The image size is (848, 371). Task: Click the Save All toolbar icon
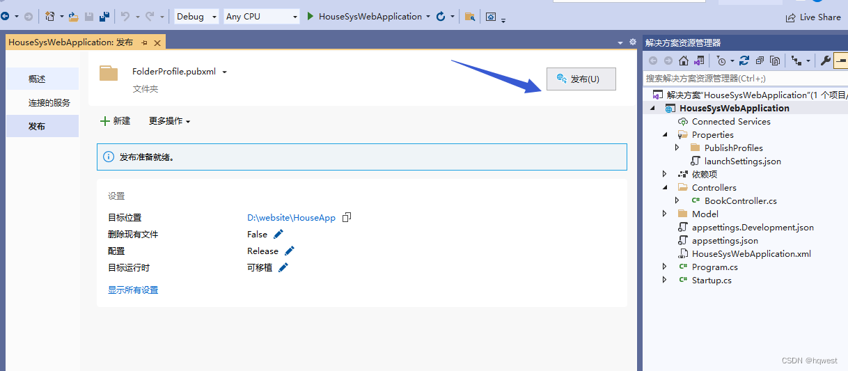(x=104, y=16)
